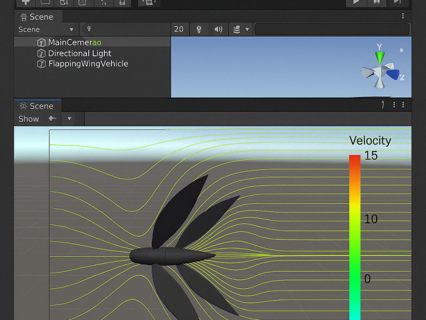This screenshot has height=320, width=426.
Task: Click the gizmo center cube
Action: tap(379, 72)
